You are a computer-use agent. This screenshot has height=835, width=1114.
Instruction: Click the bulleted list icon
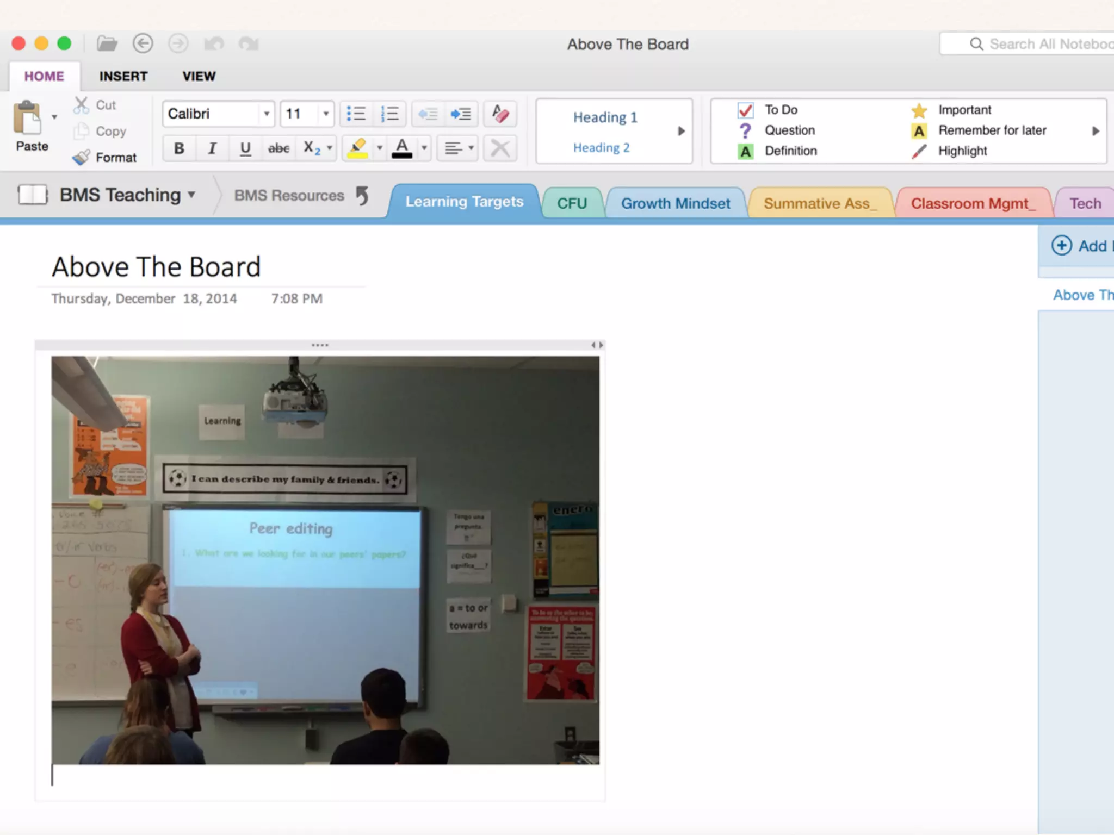click(x=356, y=114)
